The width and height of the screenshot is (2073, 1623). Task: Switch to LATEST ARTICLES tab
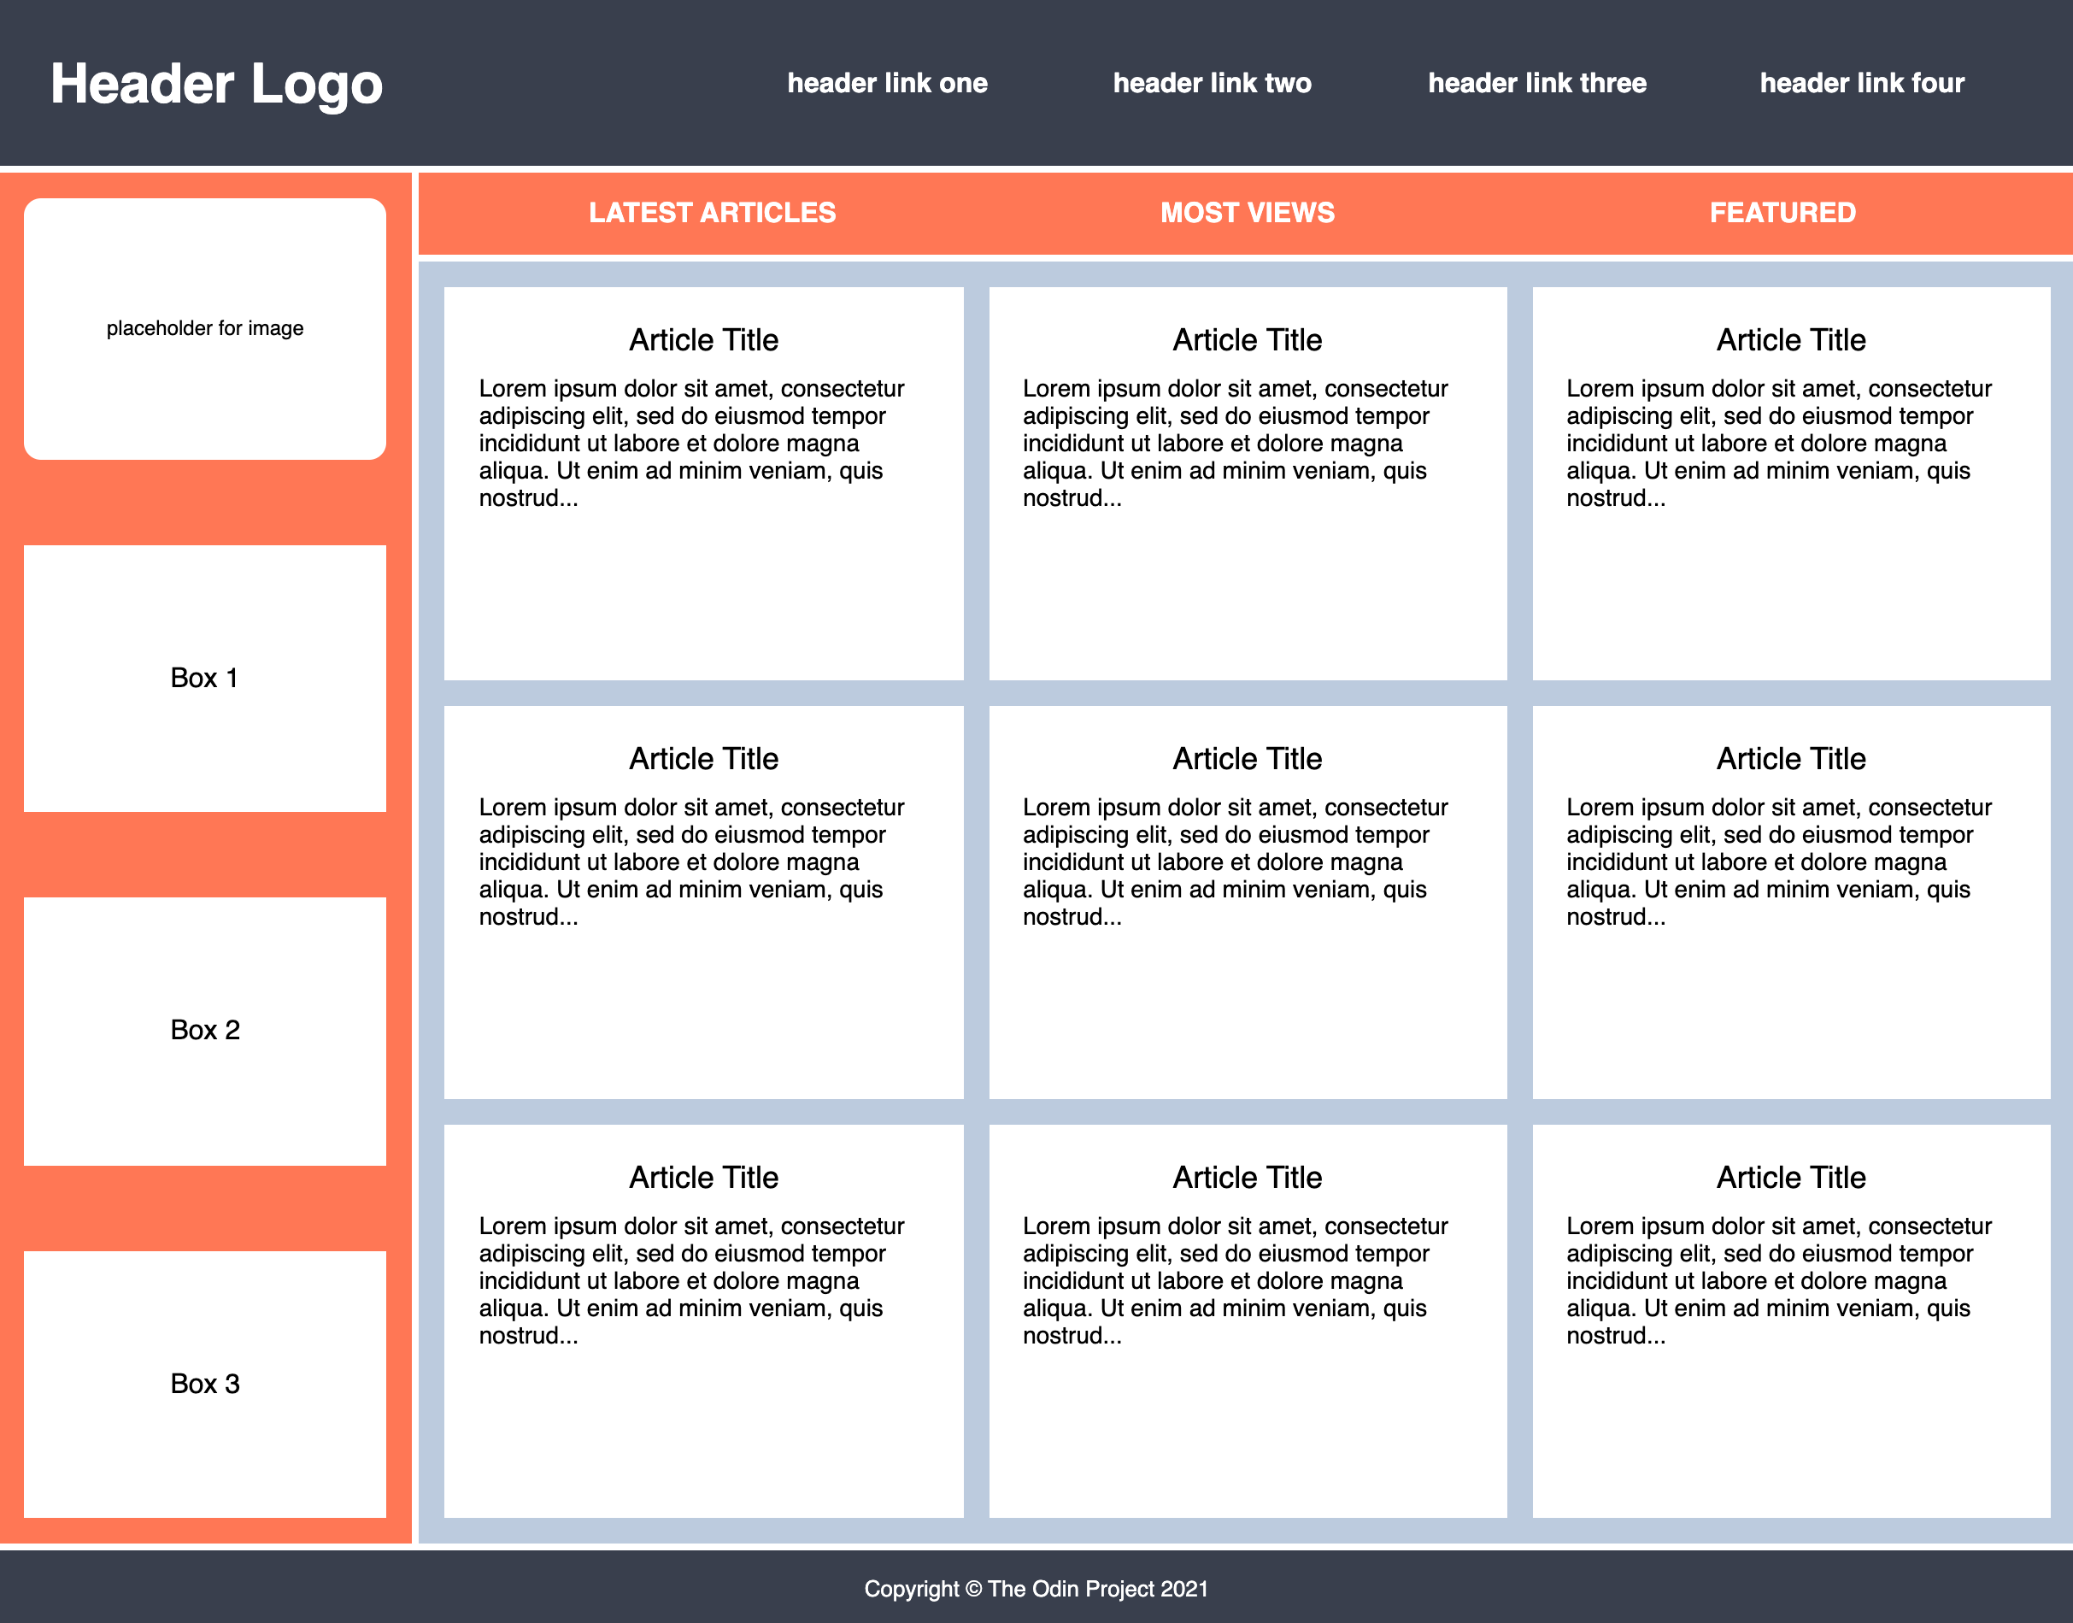coord(712,213)
